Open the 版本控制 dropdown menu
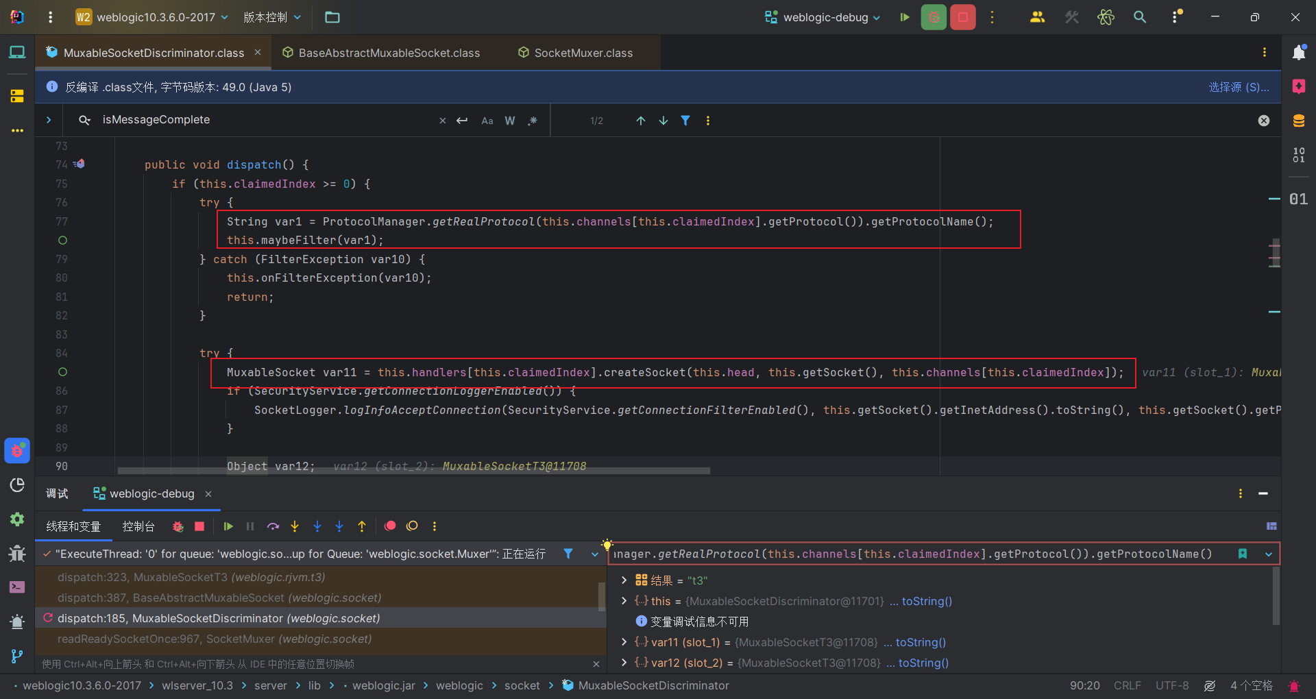Viewport: 1316px width, 699px height. [x=272, y=17]
